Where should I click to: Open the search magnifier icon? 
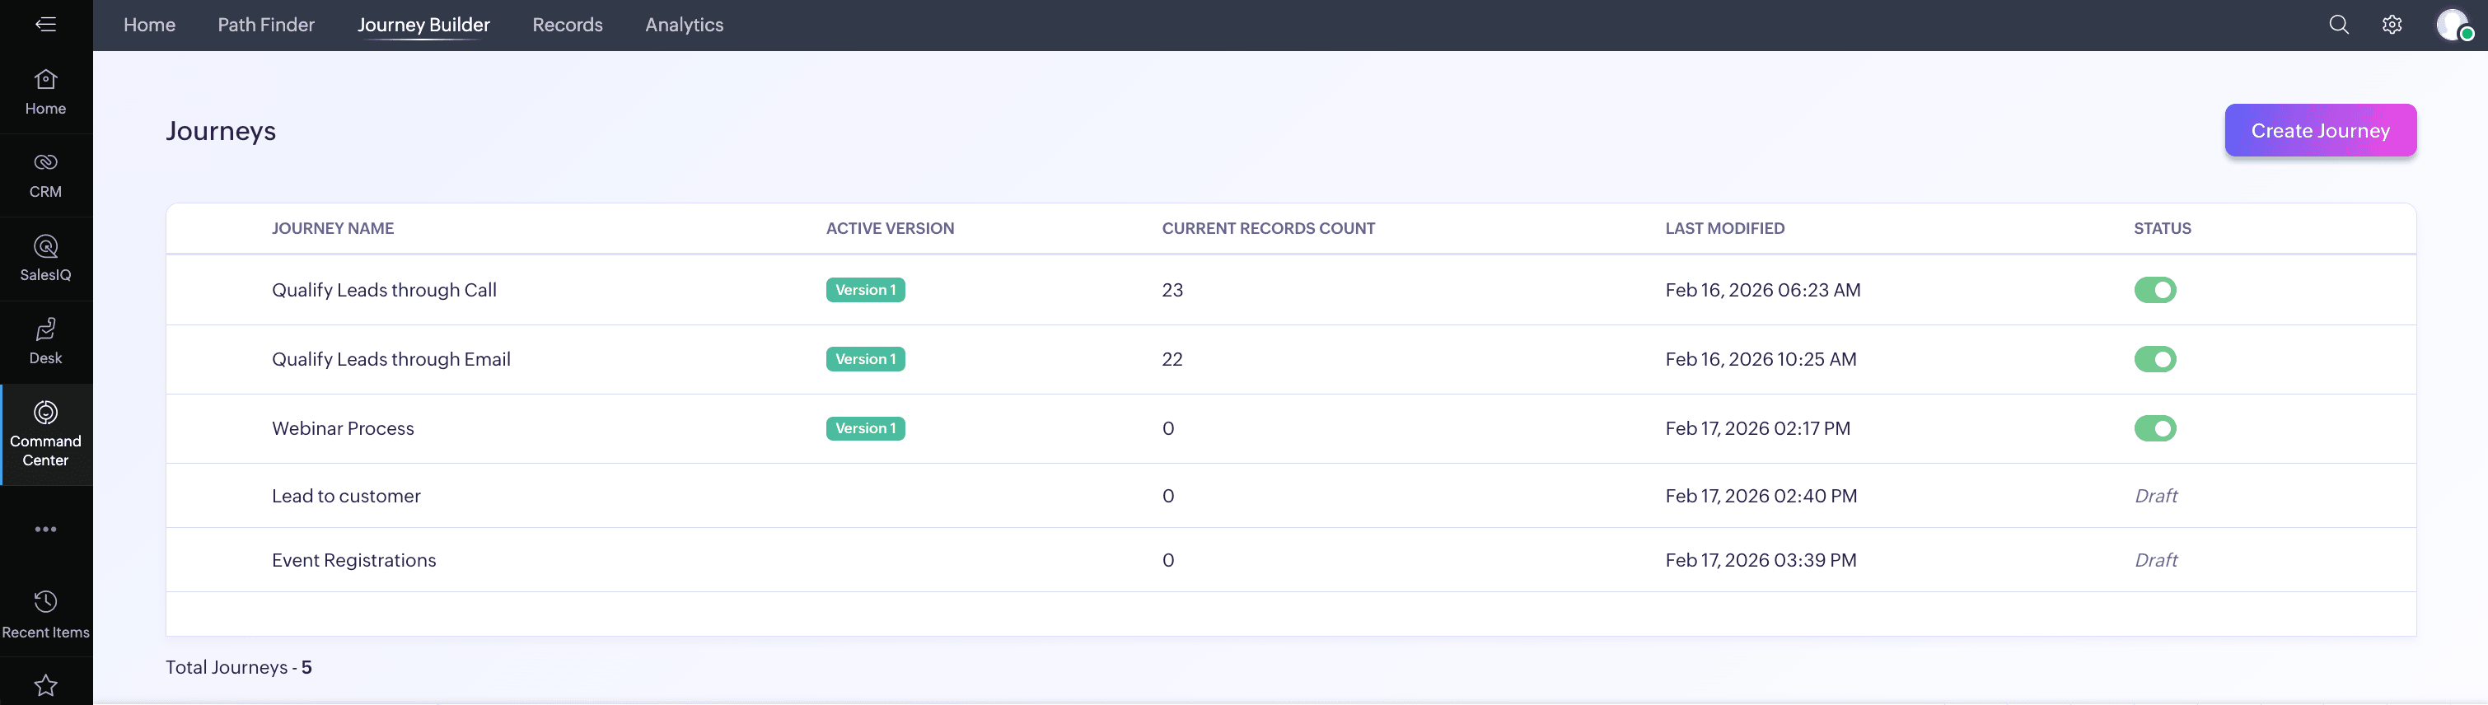2338,24
